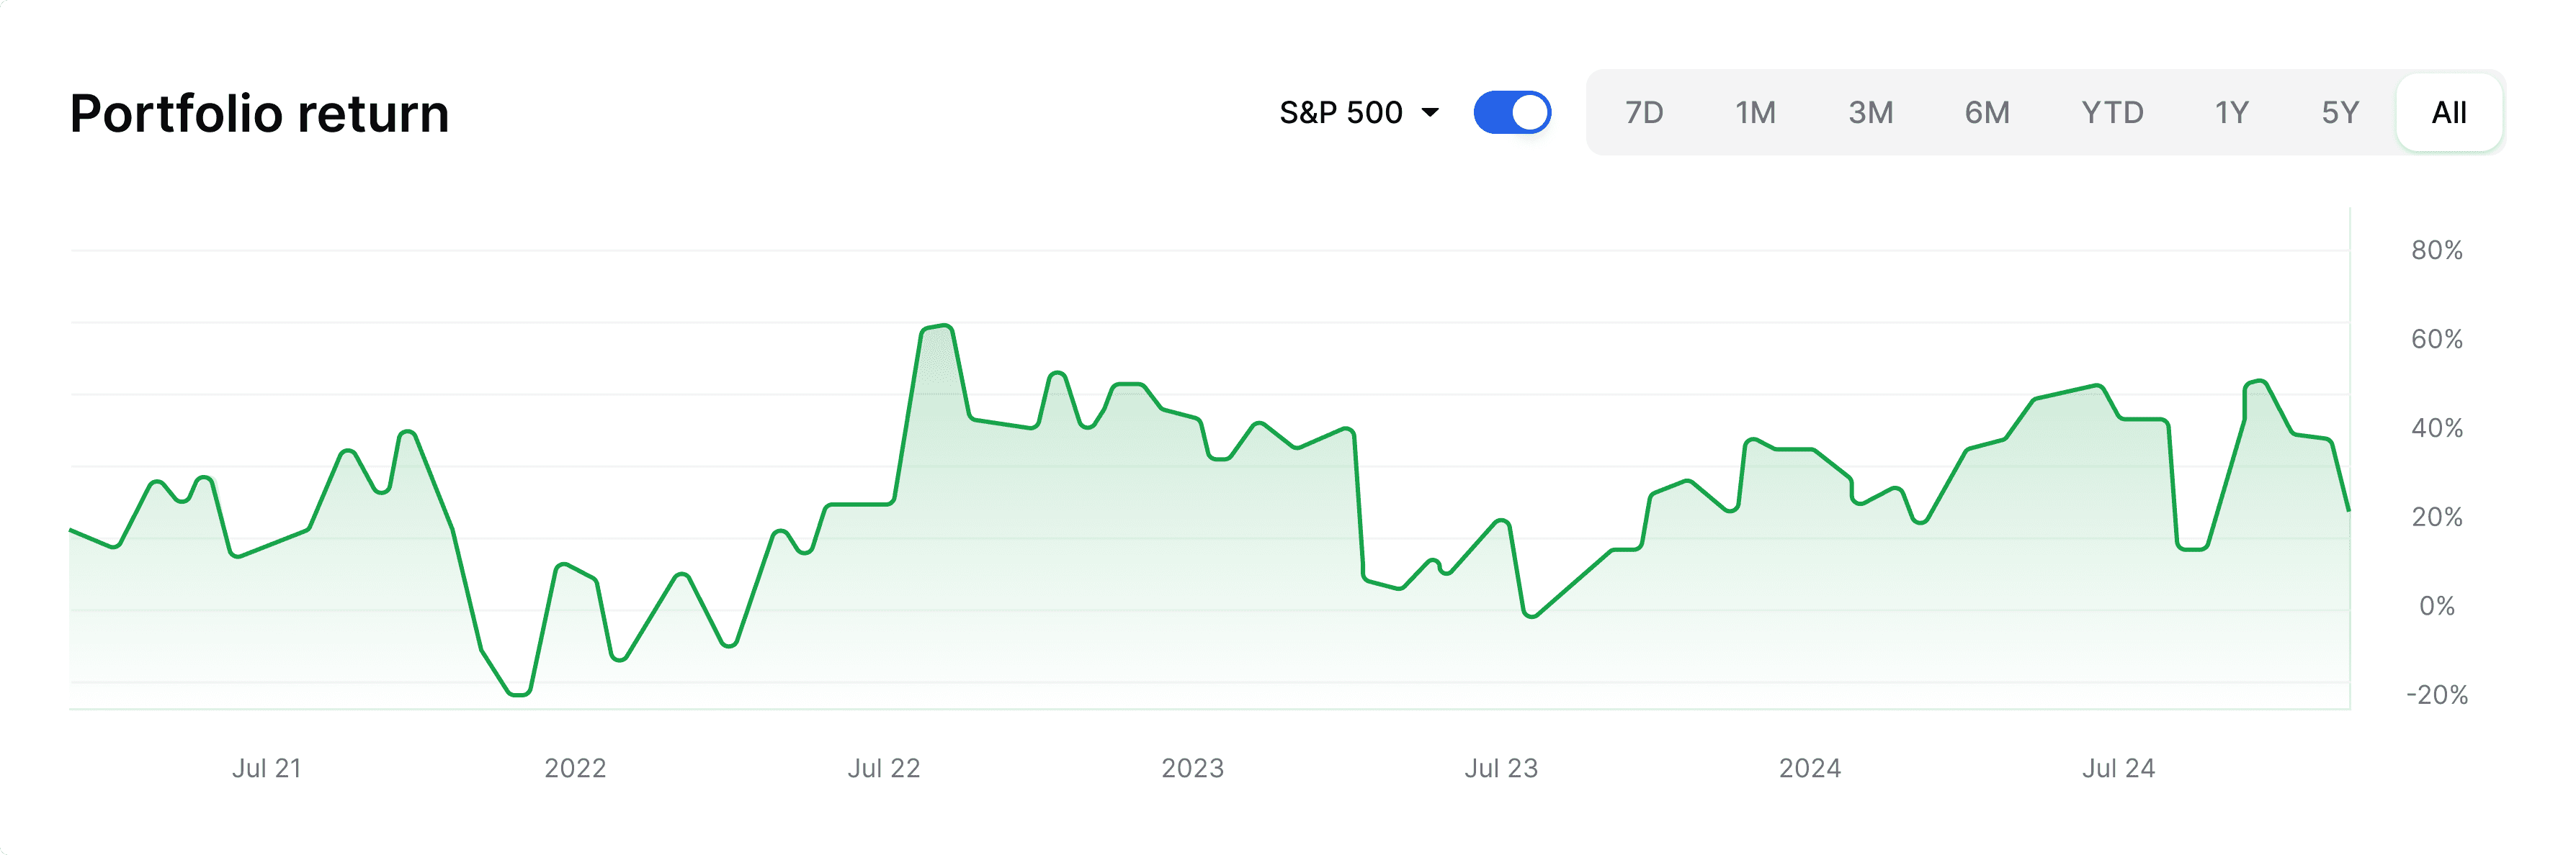This screenshot has height=855, width=2576.
Task: Open the S&P 500 benchmark dropdown
Action: [x=1343, y=113]
